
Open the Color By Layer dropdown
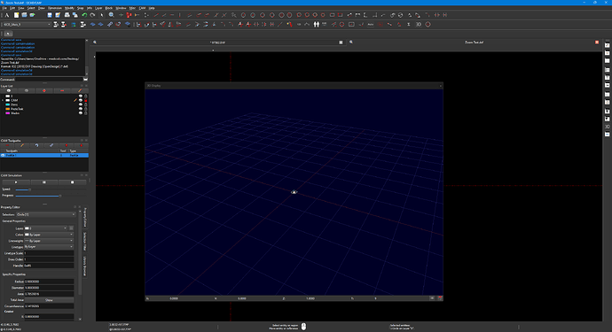[49, 235]
